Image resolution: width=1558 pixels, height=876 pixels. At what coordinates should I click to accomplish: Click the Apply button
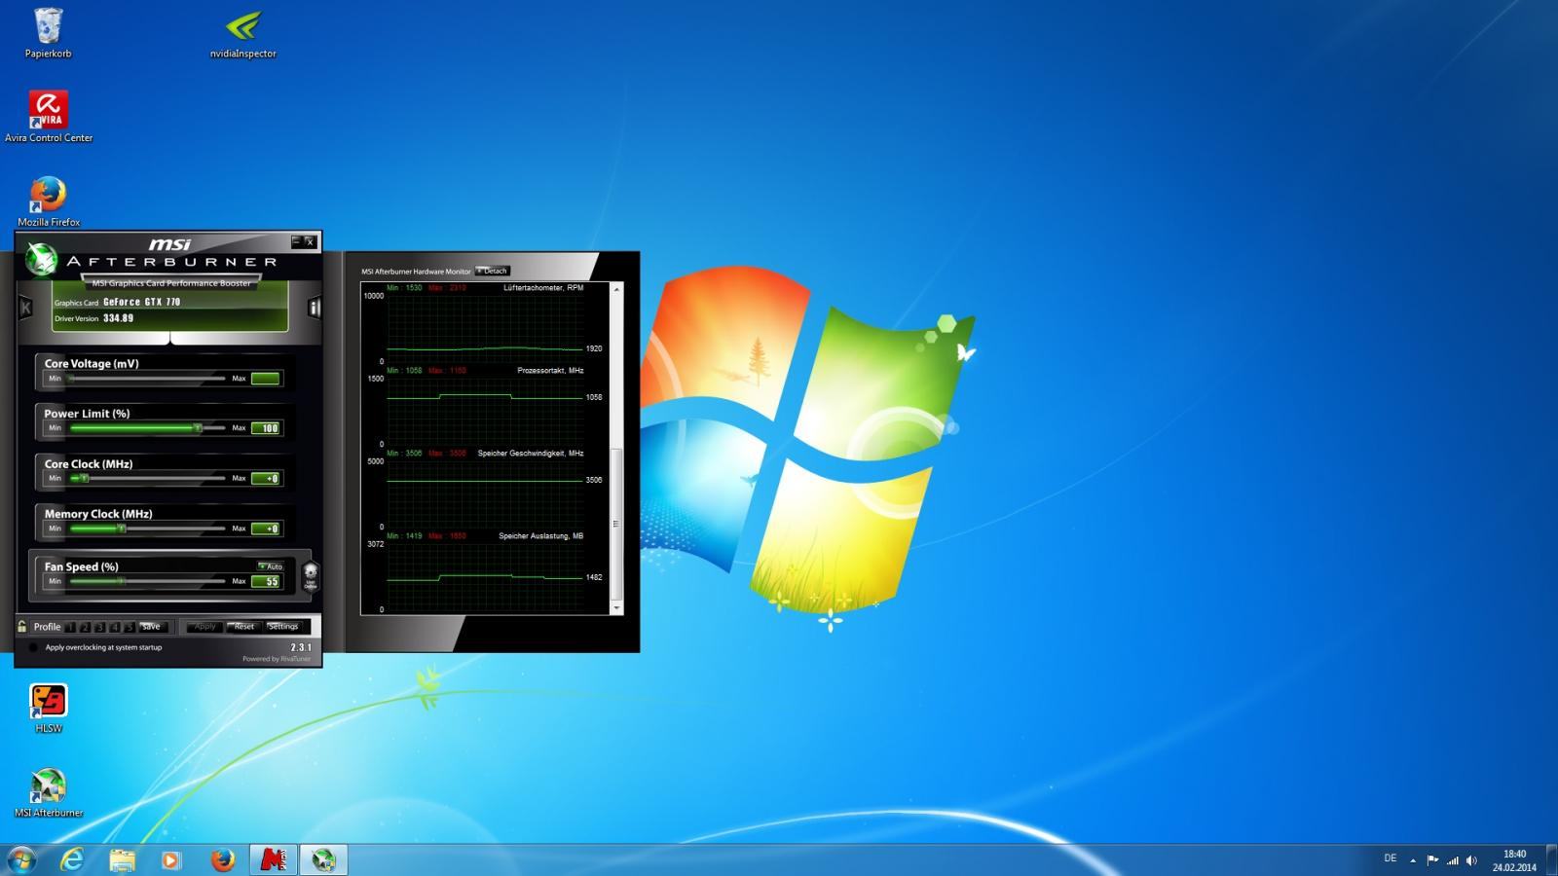pyautogui.click(x=204, y=627)
